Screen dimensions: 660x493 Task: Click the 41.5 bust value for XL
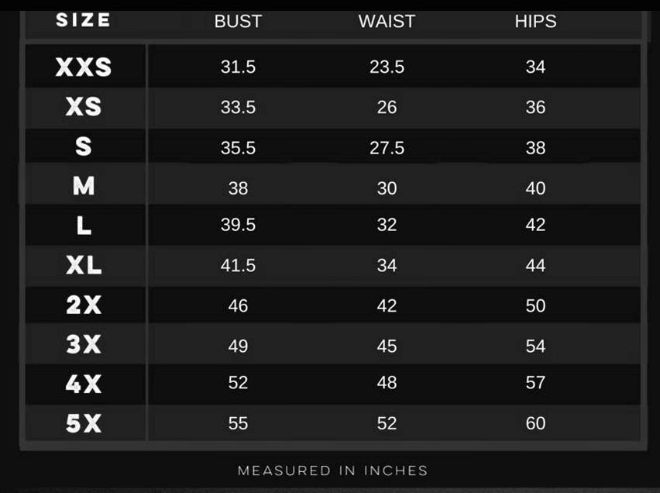pos(239,265)
